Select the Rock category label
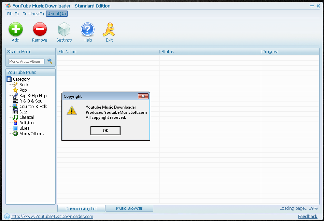324x221 pixels. (24, 84)
